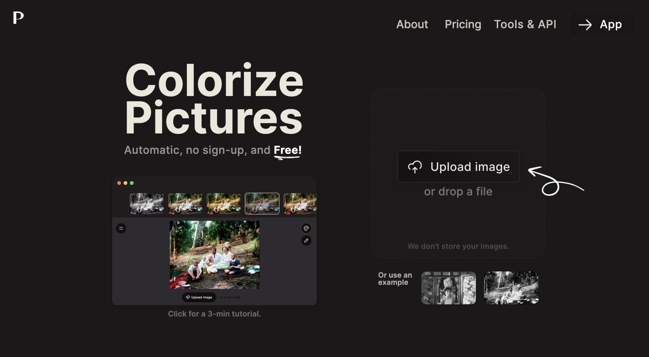Click the right chevron to scroll filter variants
Screen dimensions: 649x357
point(314,203)
